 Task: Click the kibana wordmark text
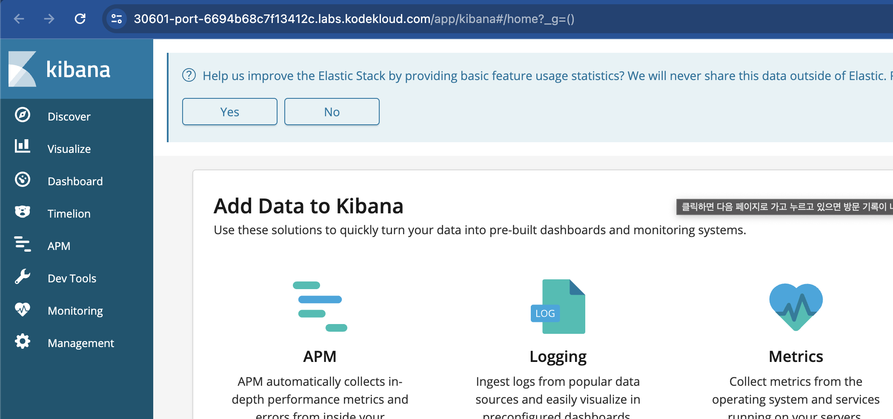pos(78,69)
